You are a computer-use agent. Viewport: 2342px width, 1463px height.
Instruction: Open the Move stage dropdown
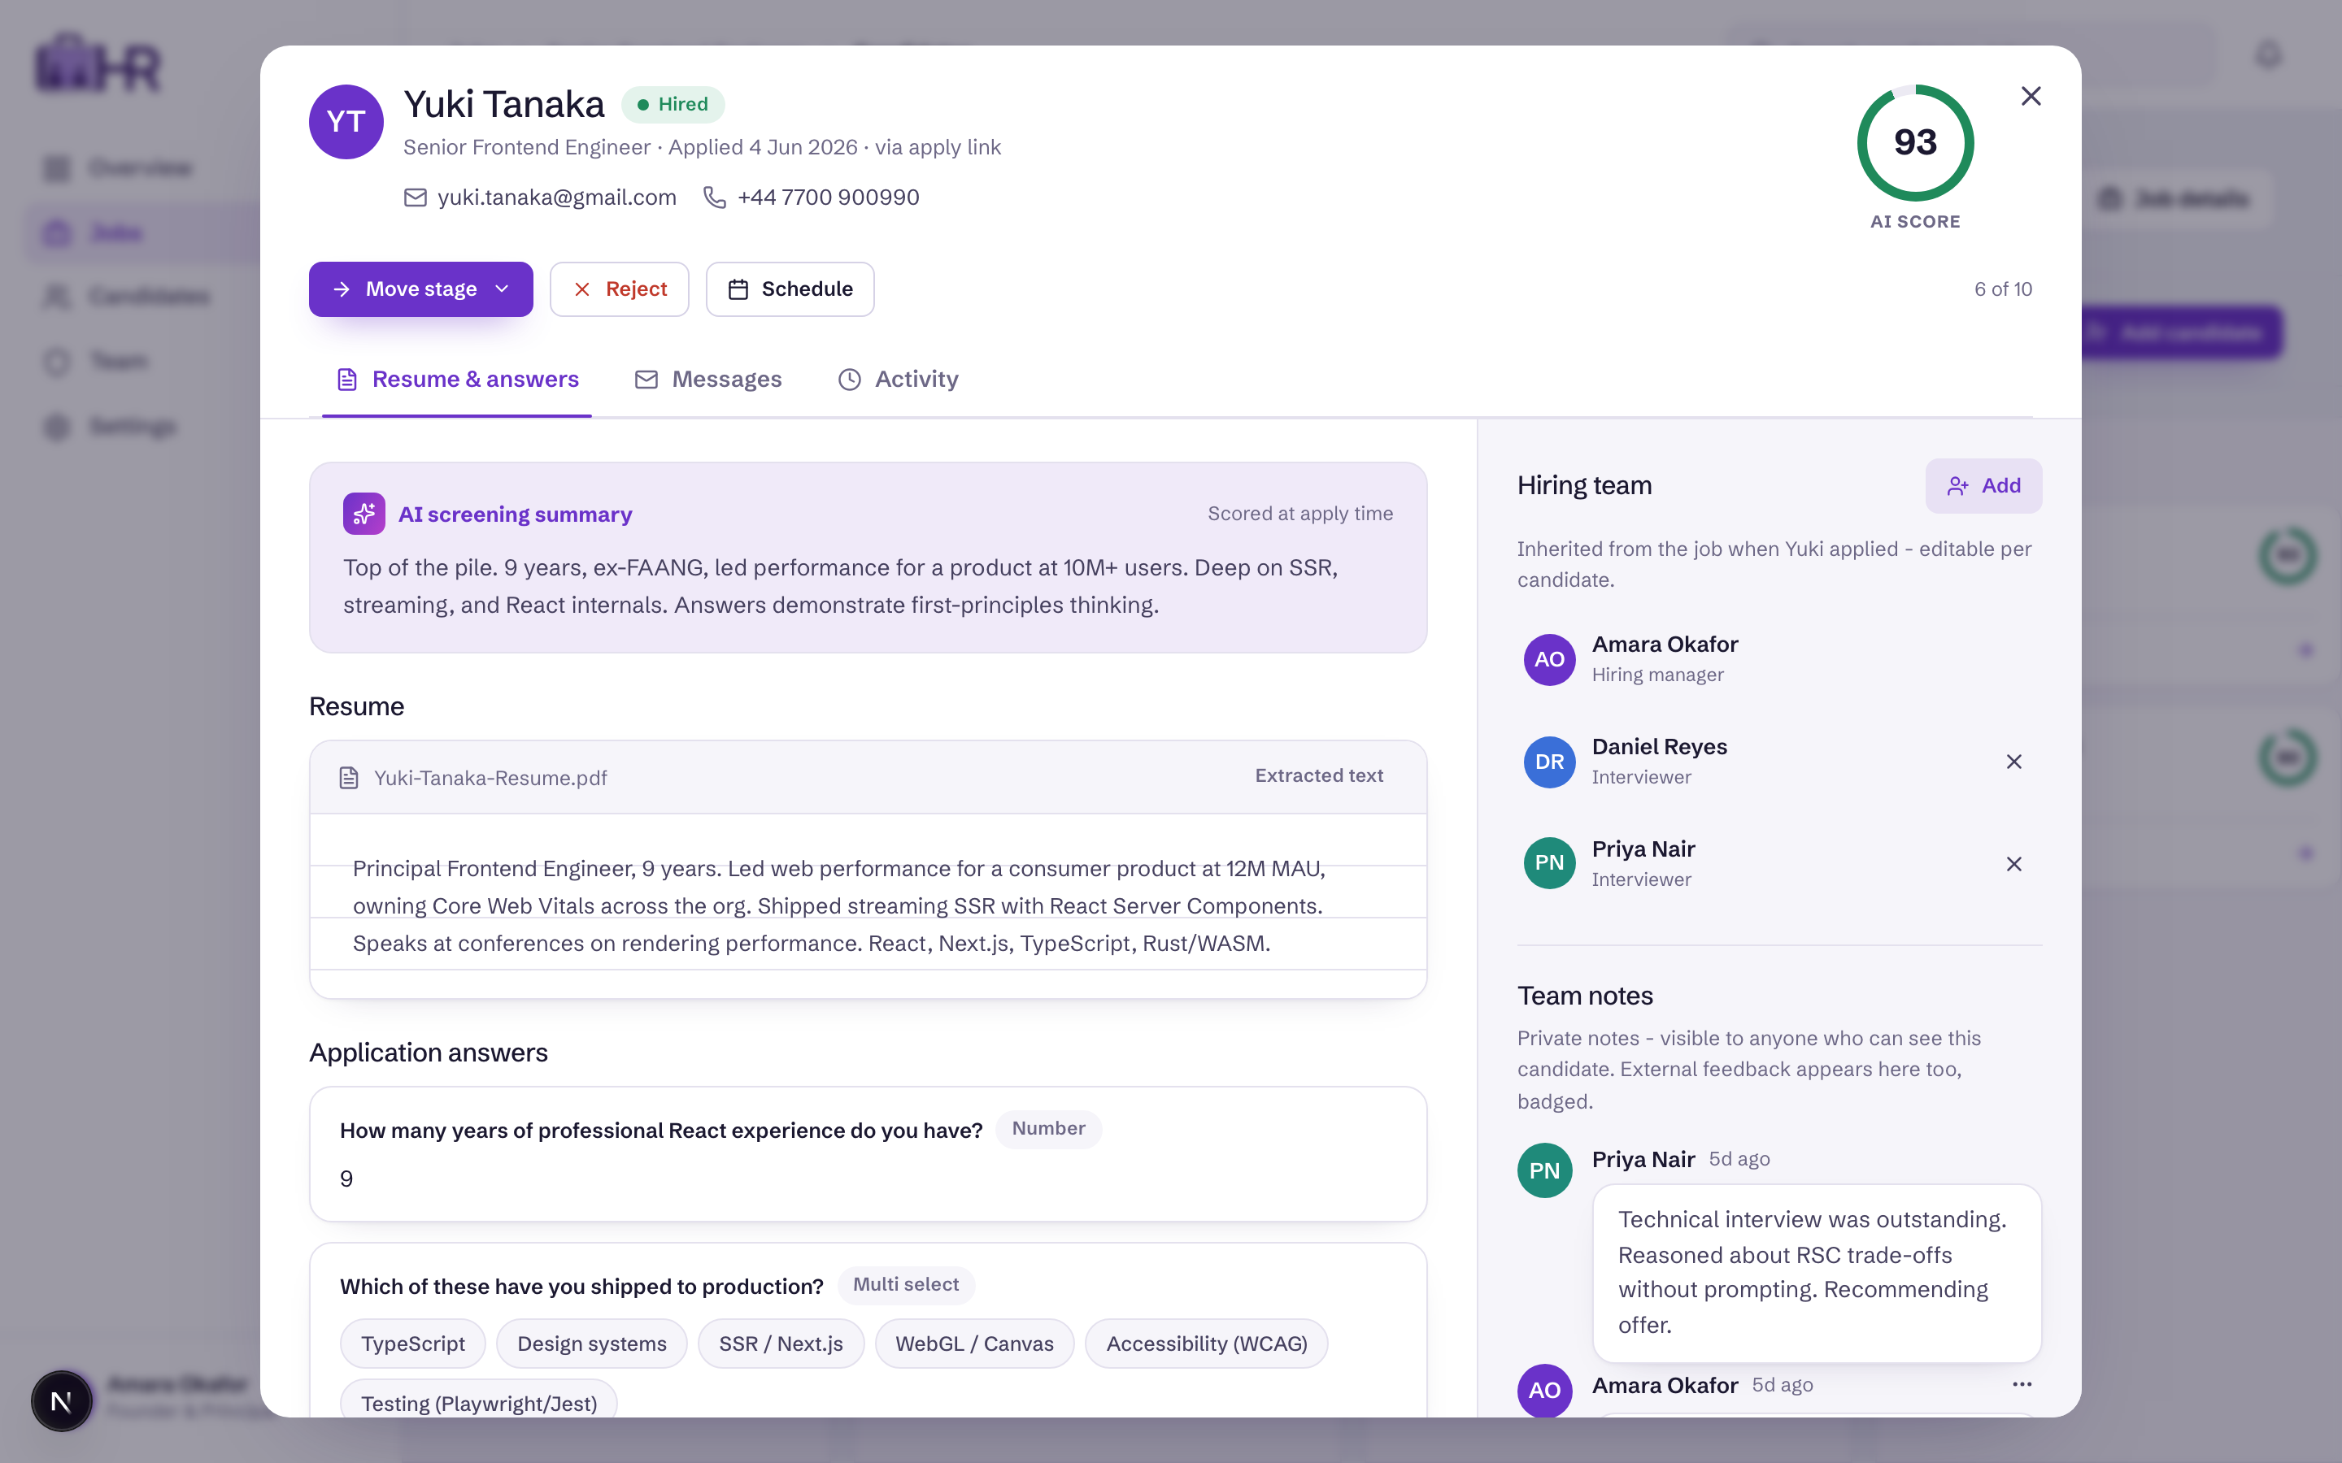click(421, 289)
